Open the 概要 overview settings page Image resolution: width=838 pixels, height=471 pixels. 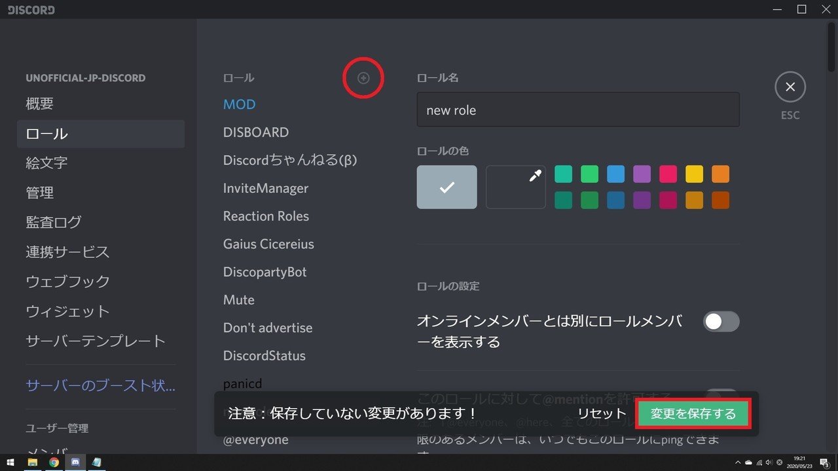tap(101, 104)
